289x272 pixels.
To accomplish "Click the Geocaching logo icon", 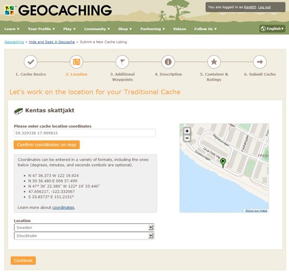I will pos(10,10).
